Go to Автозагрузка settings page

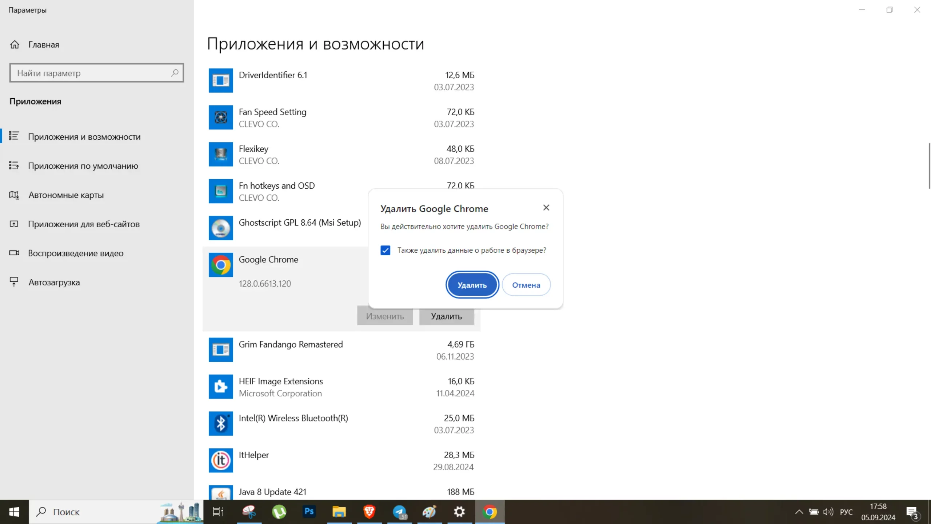point(54,282)
